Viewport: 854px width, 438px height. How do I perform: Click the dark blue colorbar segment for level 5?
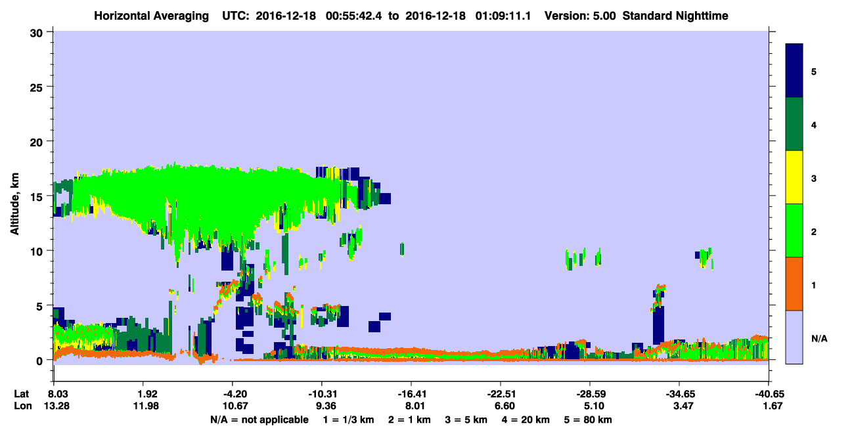coord(794,70)
